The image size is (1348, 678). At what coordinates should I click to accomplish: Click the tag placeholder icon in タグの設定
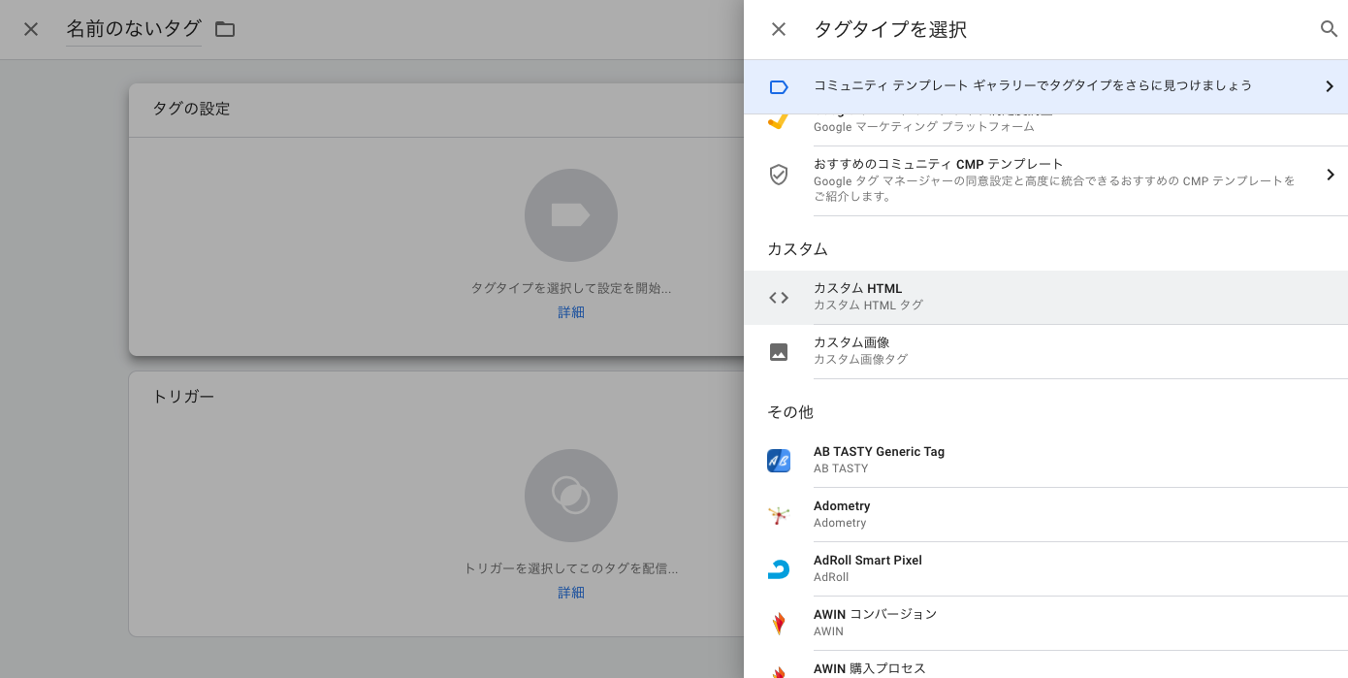(570, 214)
